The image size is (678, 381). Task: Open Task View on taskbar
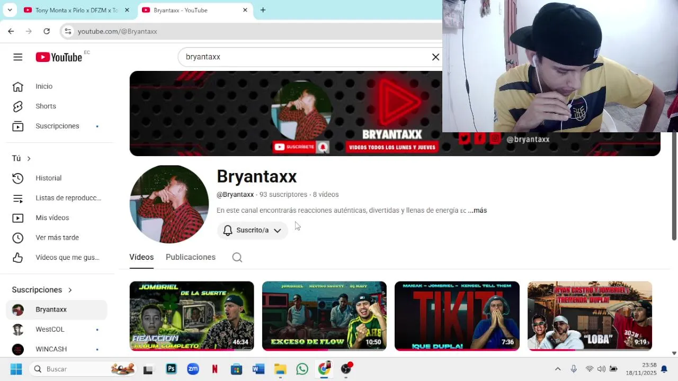[x=148, y=369]
